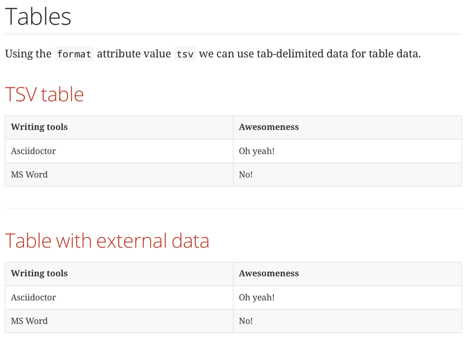Click "No!" in the external data table
Screen dimensions: 468x346
[246, 321]
